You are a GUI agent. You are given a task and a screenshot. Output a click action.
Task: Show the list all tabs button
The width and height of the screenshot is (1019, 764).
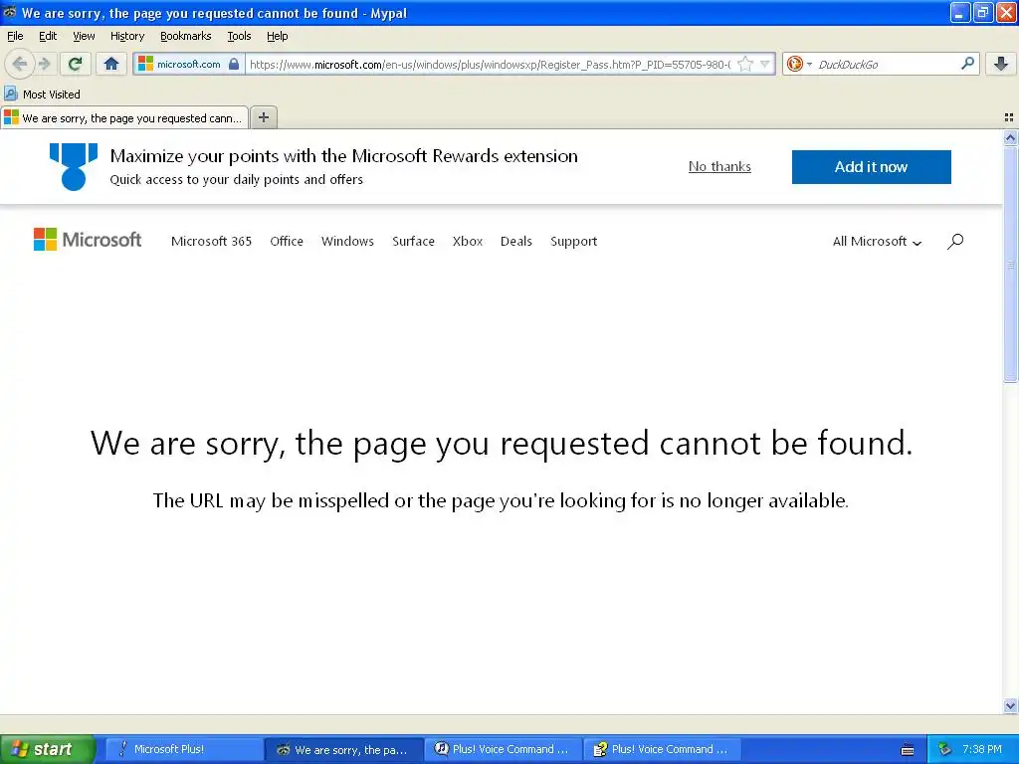[1009, 117]
